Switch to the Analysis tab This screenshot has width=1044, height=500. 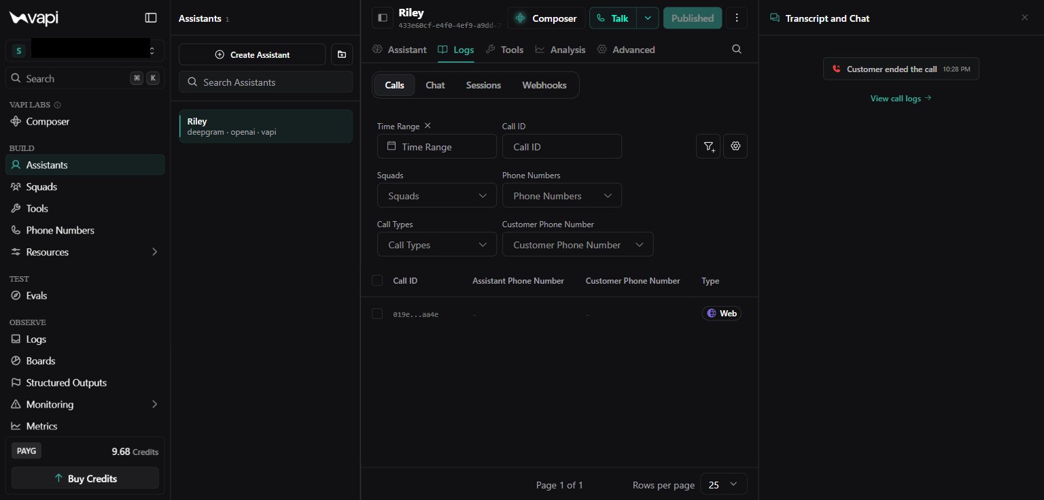(x=560, y=50)
